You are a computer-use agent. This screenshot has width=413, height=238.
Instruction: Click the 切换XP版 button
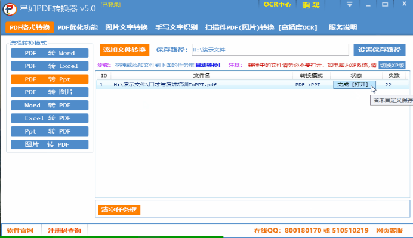[x=392, y=65]
